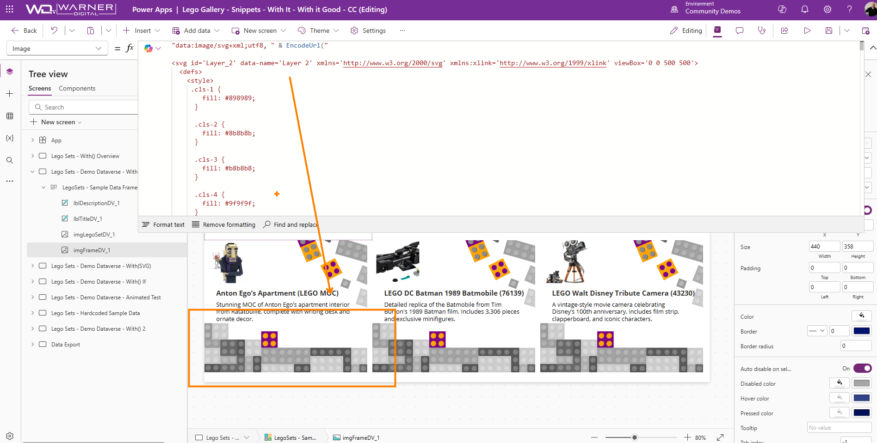Viewport: 877px width, 443px height.
Task: Open the border style dropdown
Action: [817, 331]
